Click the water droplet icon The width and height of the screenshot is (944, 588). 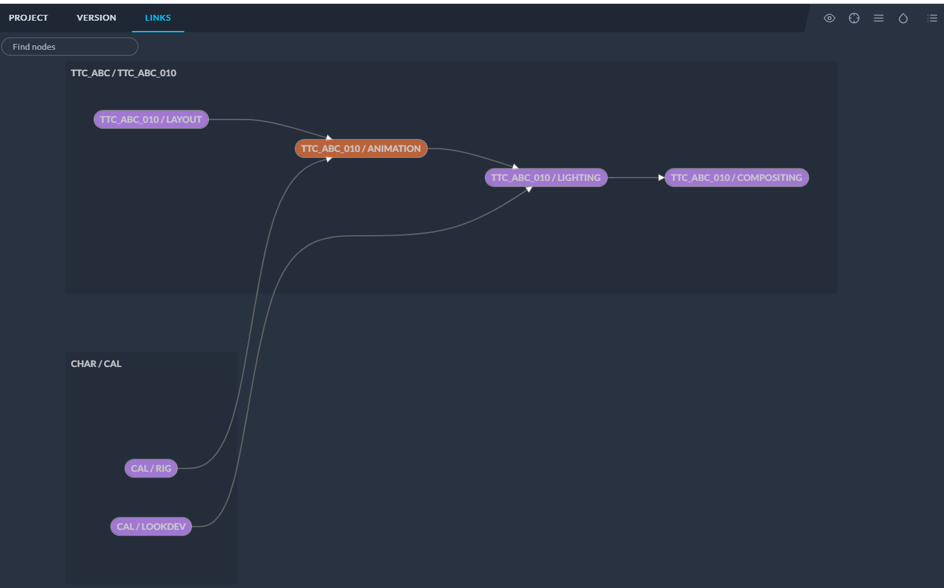pos(903,18)
